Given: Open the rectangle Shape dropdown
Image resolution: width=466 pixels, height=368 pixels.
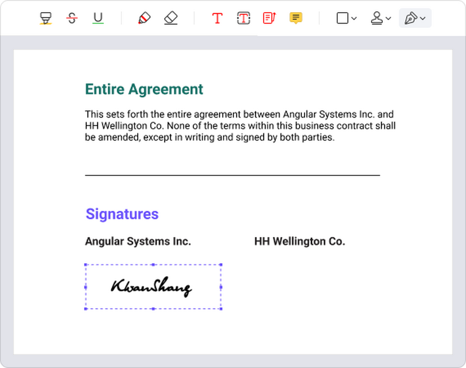Looking at the screenshot, I should coord(346,18).
